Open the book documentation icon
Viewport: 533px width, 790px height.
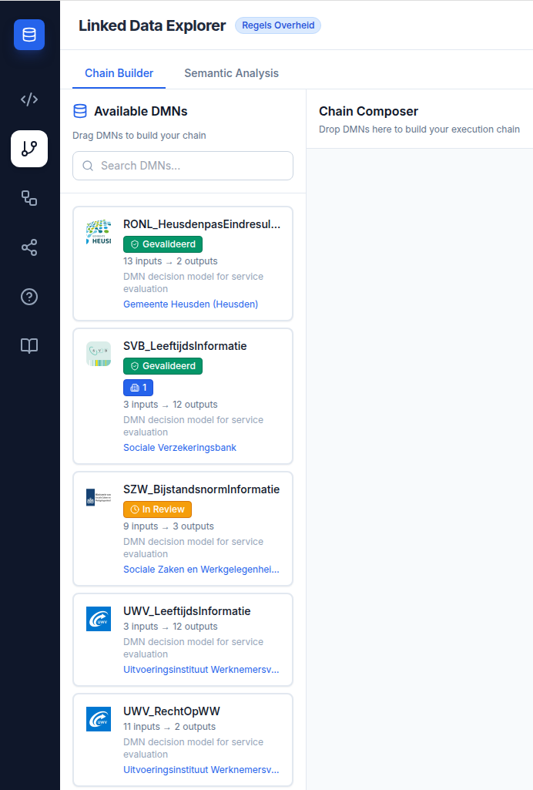(x=29, y=345)
